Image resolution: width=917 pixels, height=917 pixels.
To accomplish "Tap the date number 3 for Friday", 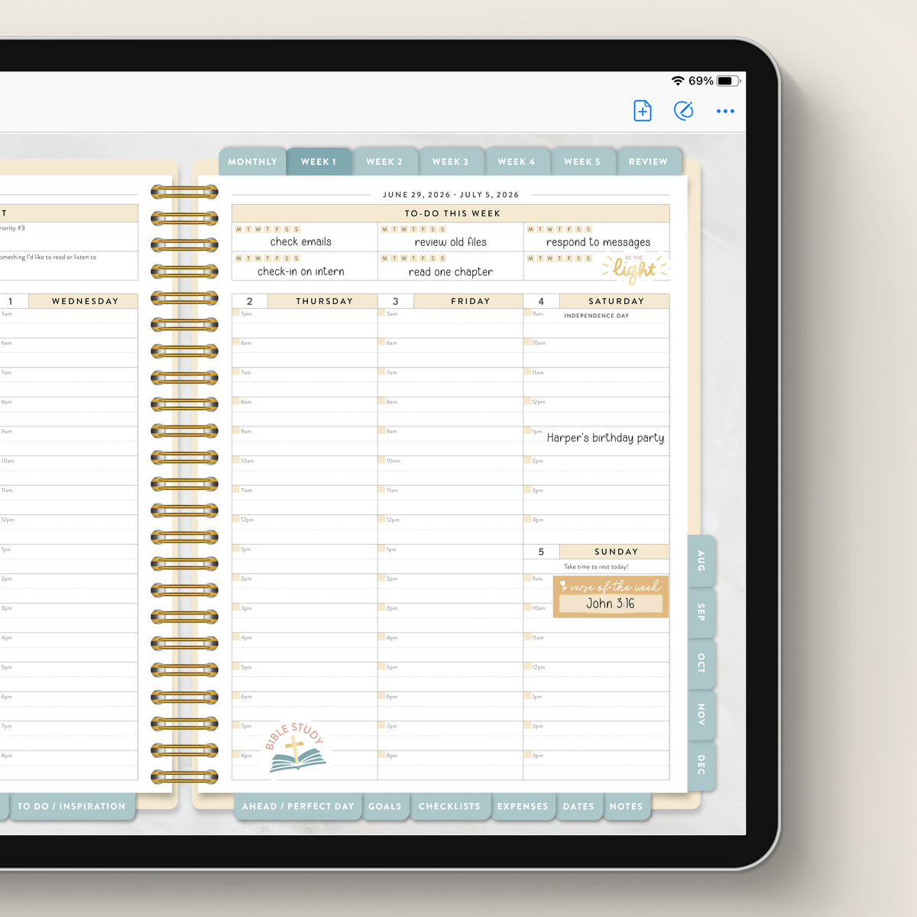I will point(395,301).
